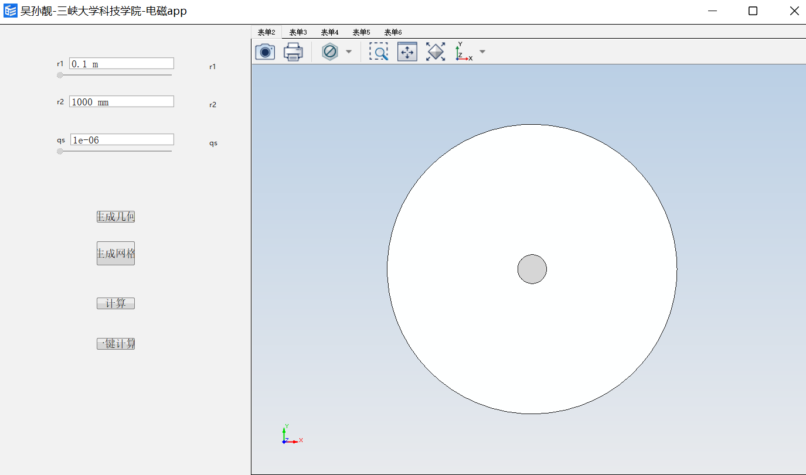806x475 pixels.
Task: Click the 生成几何 button
Action: [x=115, y=217]
